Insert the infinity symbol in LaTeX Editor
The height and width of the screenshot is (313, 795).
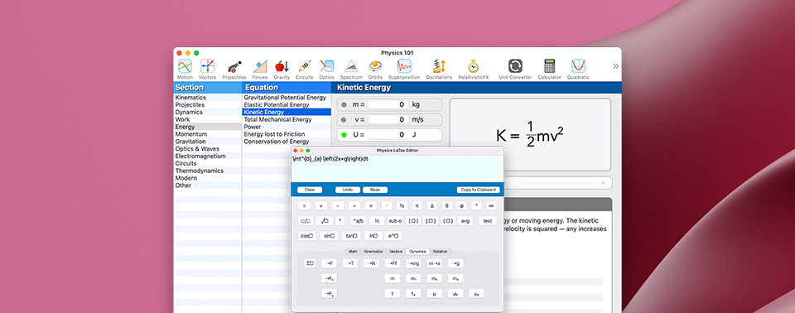click(491, 206)
